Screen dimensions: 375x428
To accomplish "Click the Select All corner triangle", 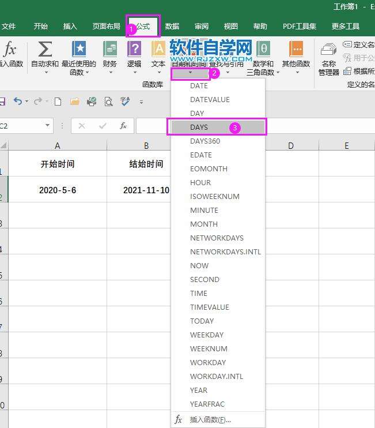I will (3, 145).
